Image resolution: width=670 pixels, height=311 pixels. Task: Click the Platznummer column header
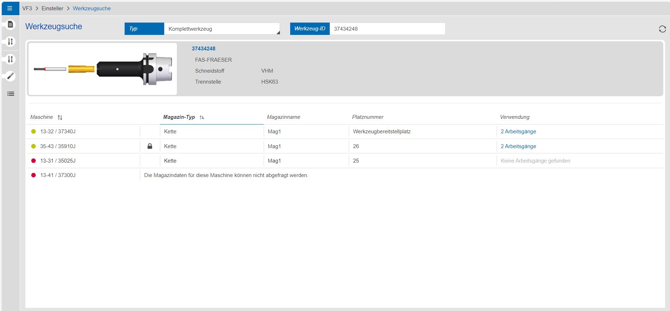tap(367, 117)
